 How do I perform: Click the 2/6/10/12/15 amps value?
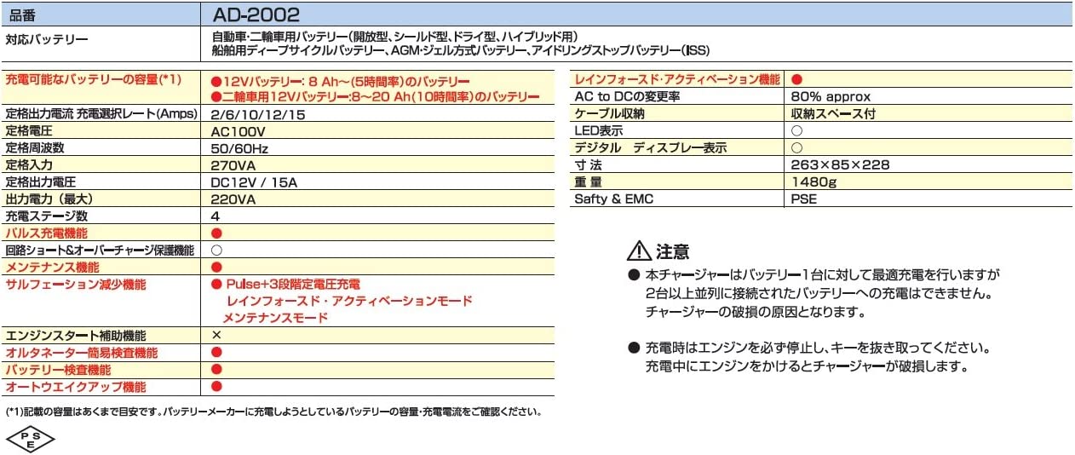258,114
